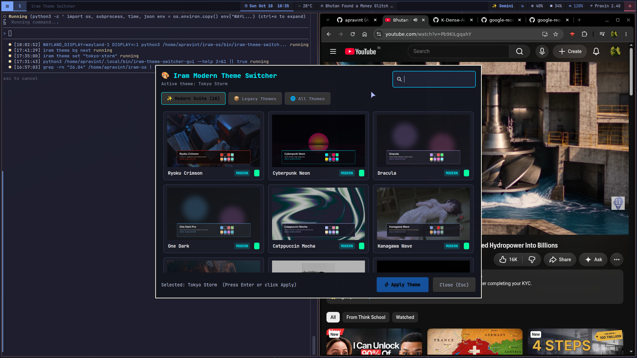Click the MODERN badge on Kanagawa Wave
Viewport: 637px width, 358px height.
tap(452, 246)
